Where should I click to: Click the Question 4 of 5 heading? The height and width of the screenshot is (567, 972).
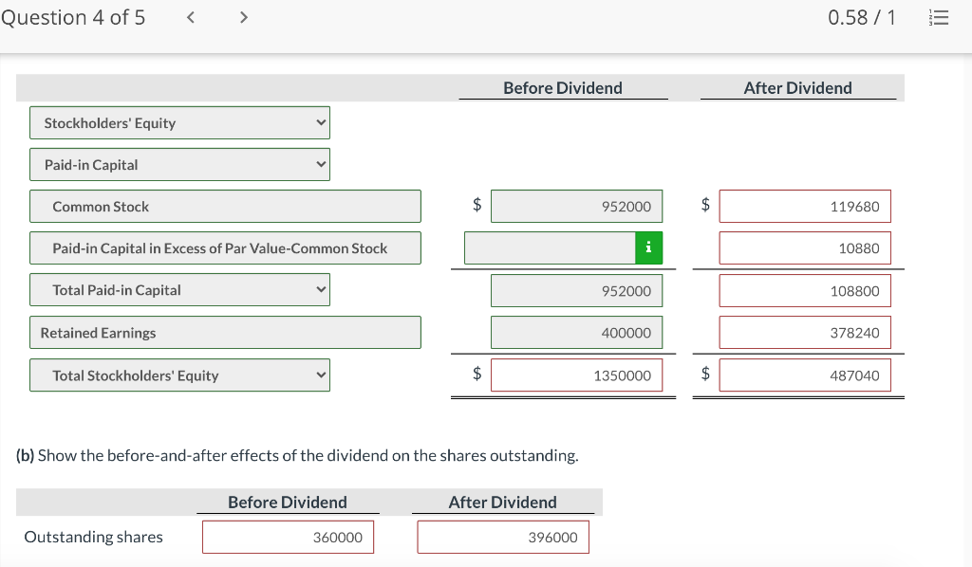click(73, 17)
